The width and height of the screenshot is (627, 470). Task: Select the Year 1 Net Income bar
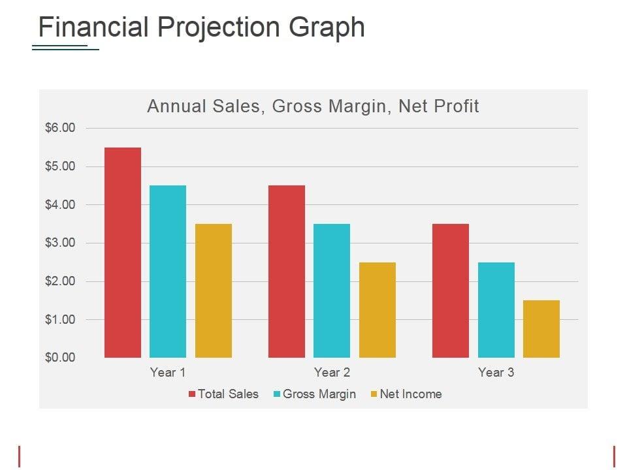(x=214, y=290)
